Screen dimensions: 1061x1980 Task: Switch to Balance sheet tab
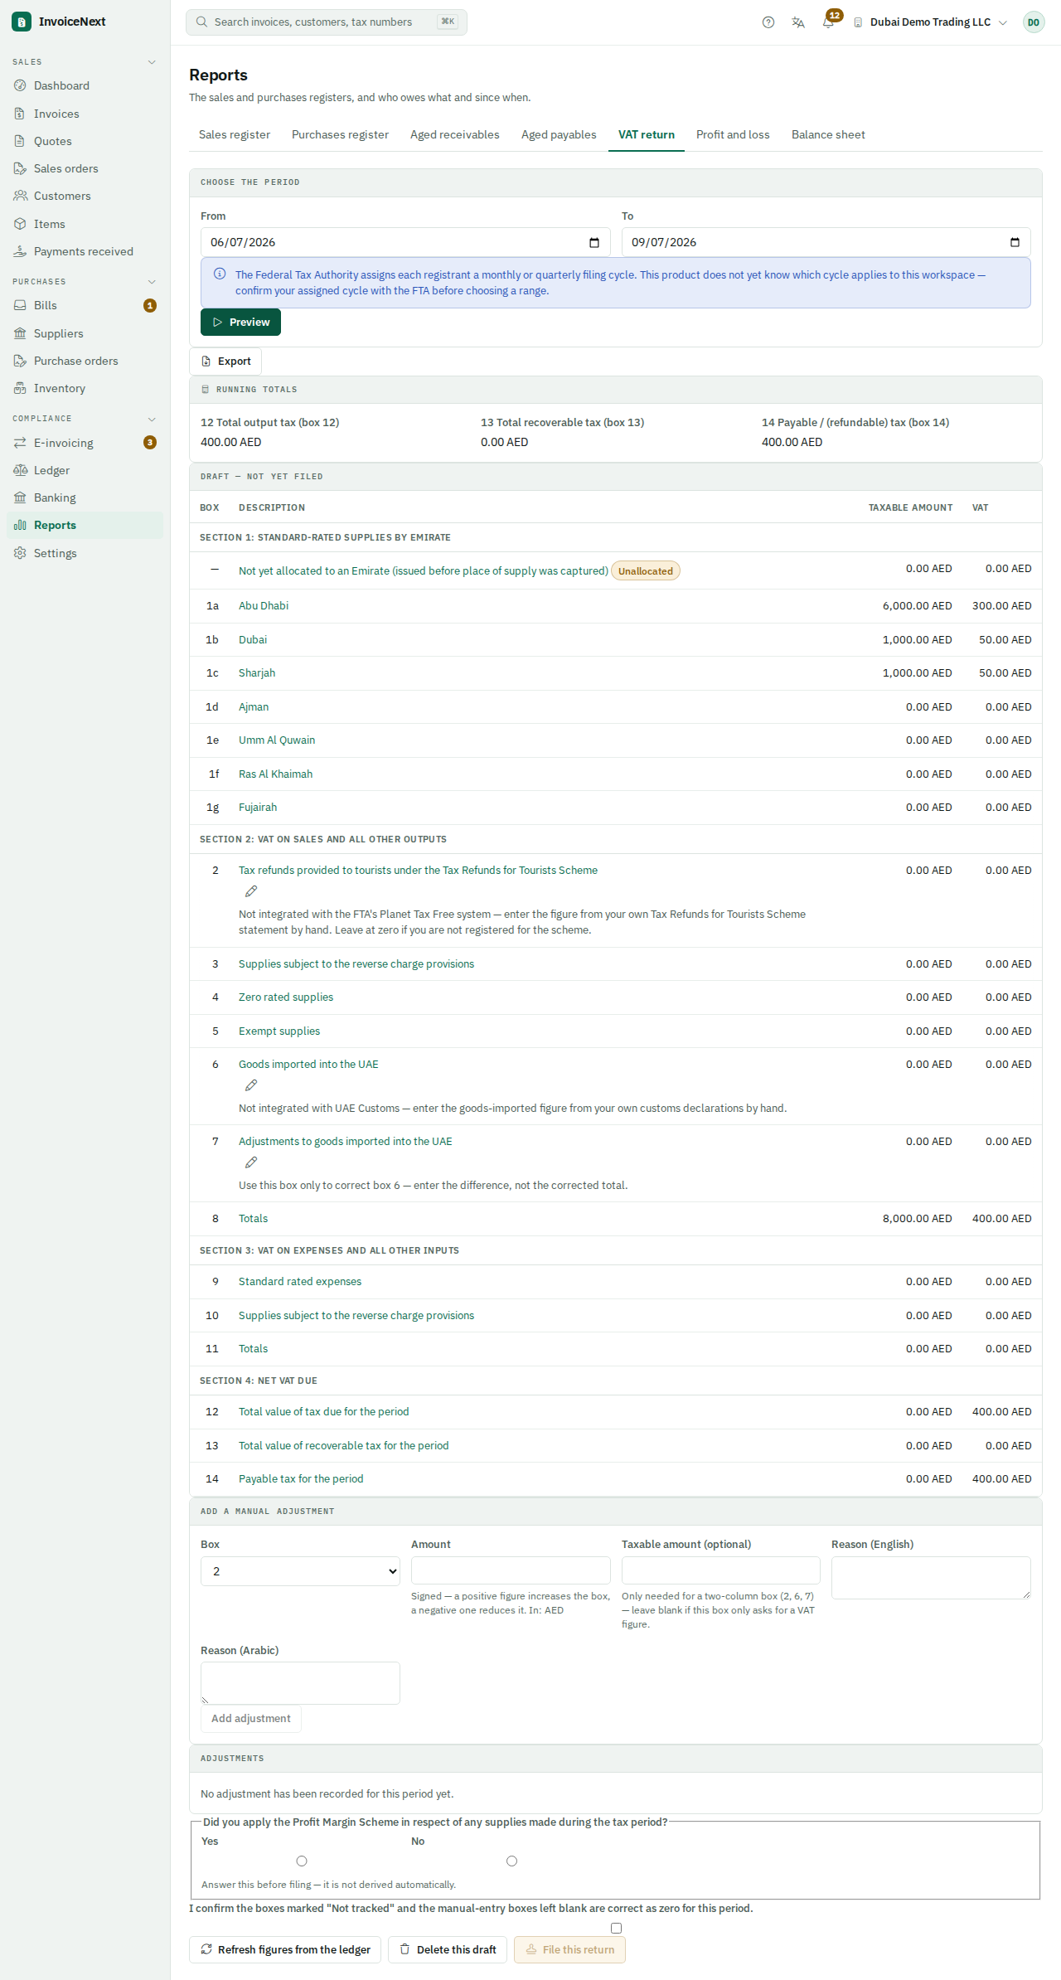(828, 134)
